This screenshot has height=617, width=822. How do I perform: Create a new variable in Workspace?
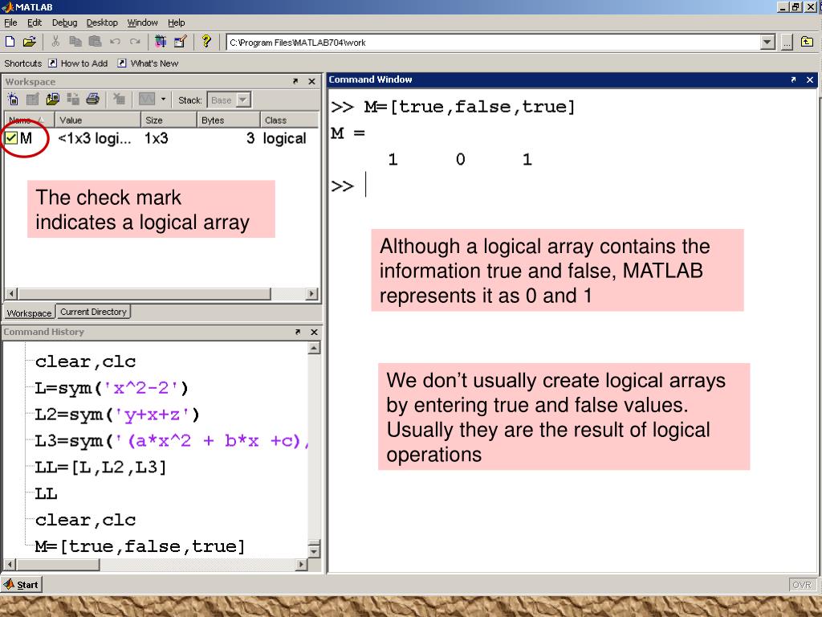(13, 99)
